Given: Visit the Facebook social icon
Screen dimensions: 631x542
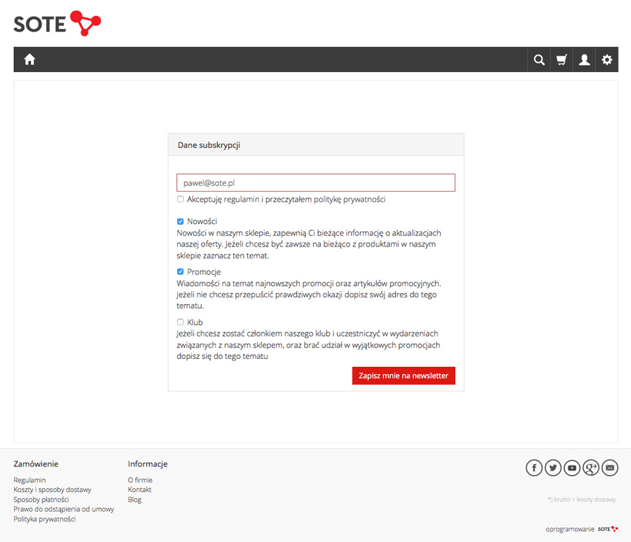Looking at the screenshot, I should (534, 468).
